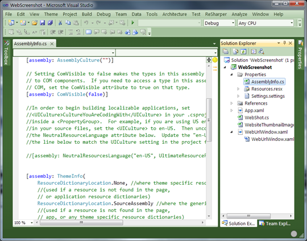Click the editor vertical scrollbar thumb
The image size is (307, 241).
(x=209, y=119)
